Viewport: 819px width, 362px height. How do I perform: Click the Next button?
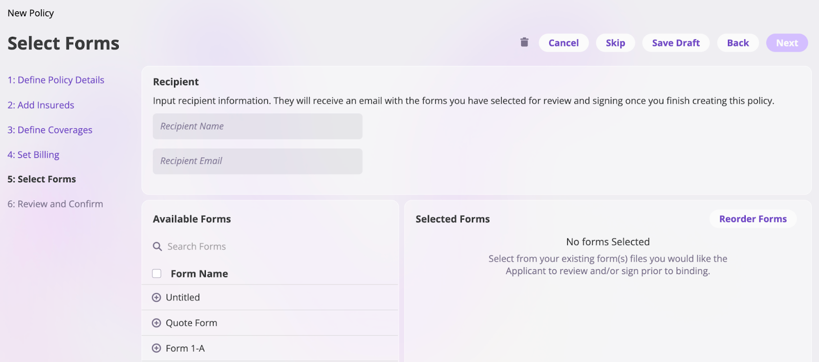click(787, 43)
